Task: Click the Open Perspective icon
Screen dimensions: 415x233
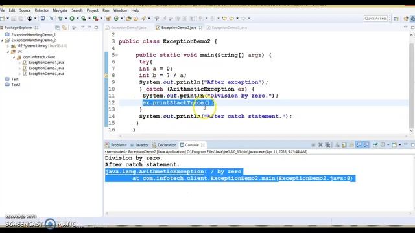Action: point(396,19)
